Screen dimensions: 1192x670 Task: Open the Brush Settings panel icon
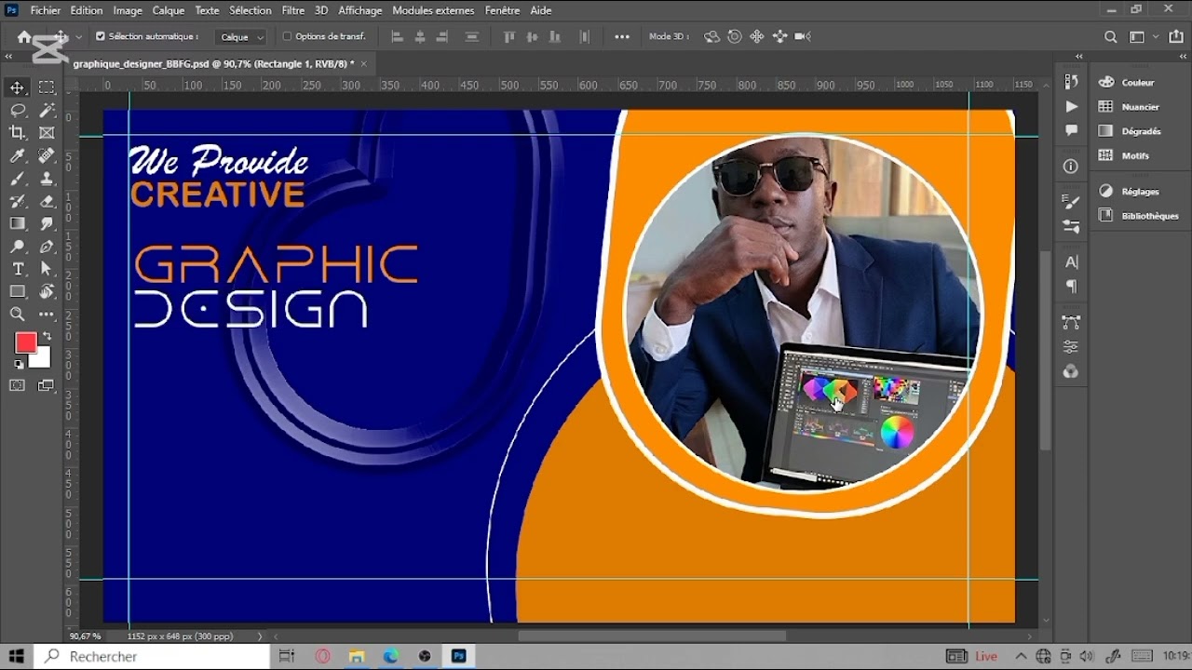point(1072,202)
